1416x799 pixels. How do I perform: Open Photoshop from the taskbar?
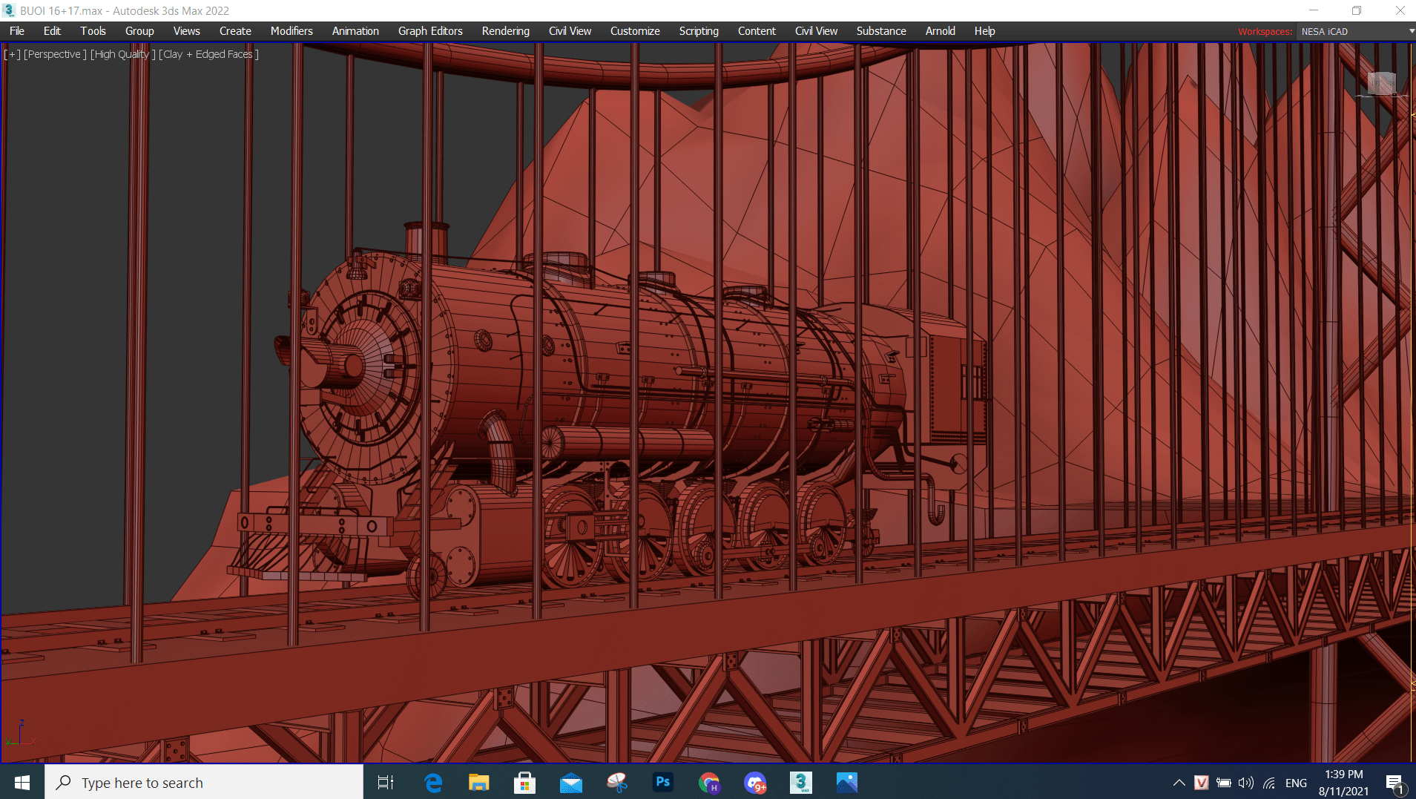(662, 783)
